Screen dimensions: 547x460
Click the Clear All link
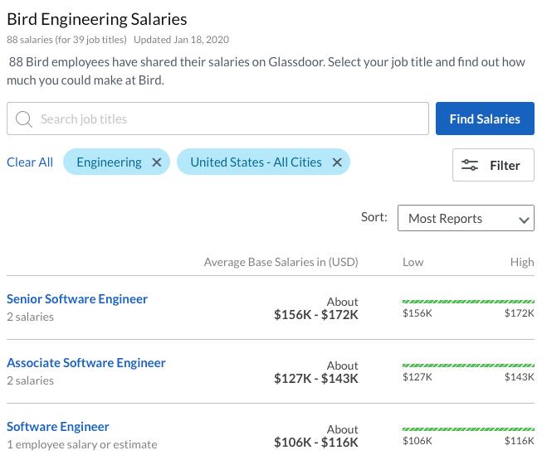pos(30,162)
